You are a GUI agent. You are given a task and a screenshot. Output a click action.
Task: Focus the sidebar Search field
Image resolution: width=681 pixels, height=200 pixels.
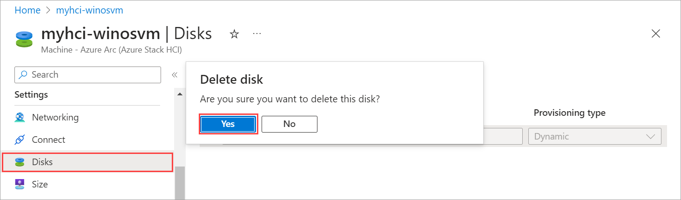pos(93,75)
